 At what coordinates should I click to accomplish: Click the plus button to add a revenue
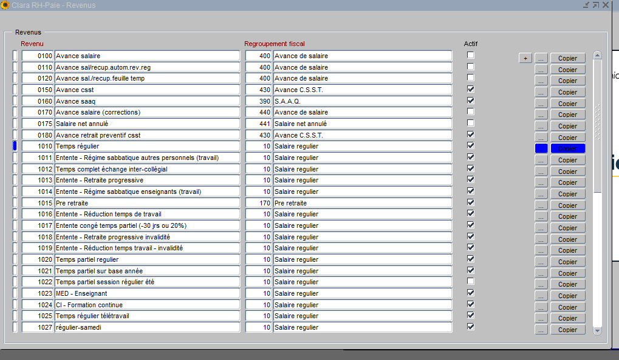pos(525,58)
